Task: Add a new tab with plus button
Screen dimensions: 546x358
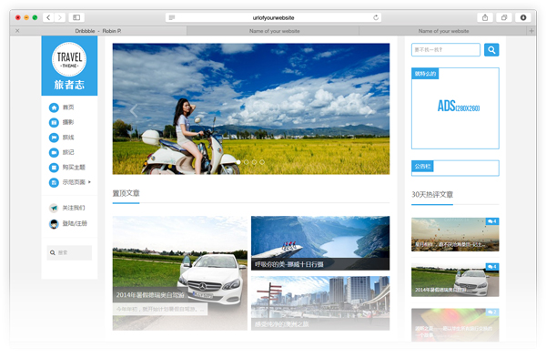Action: click(531, 31)
